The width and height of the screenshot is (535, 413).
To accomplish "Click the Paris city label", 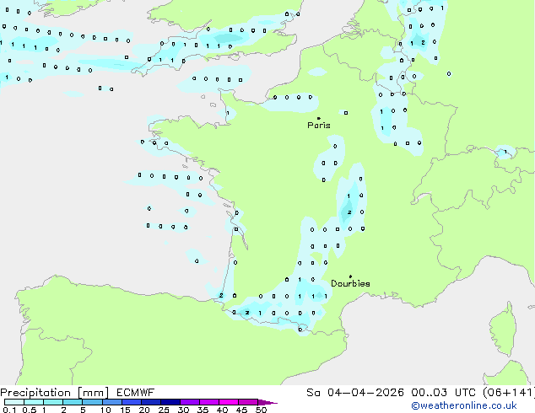I will click(319, 126).
